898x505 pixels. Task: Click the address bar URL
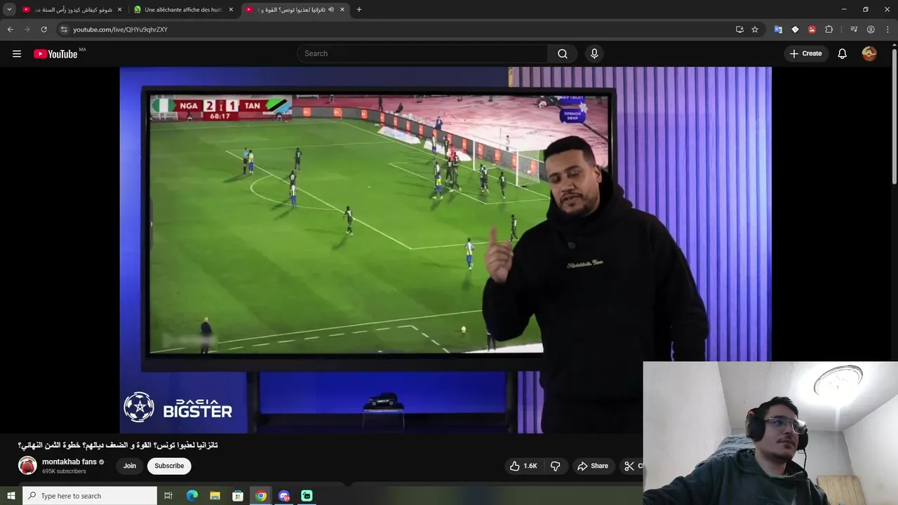click(x=120, y=29)
